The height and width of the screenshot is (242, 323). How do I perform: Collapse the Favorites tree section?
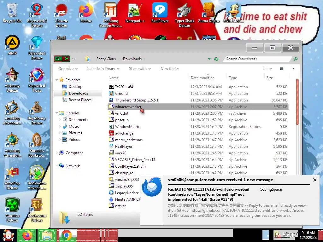pos(56,80)
